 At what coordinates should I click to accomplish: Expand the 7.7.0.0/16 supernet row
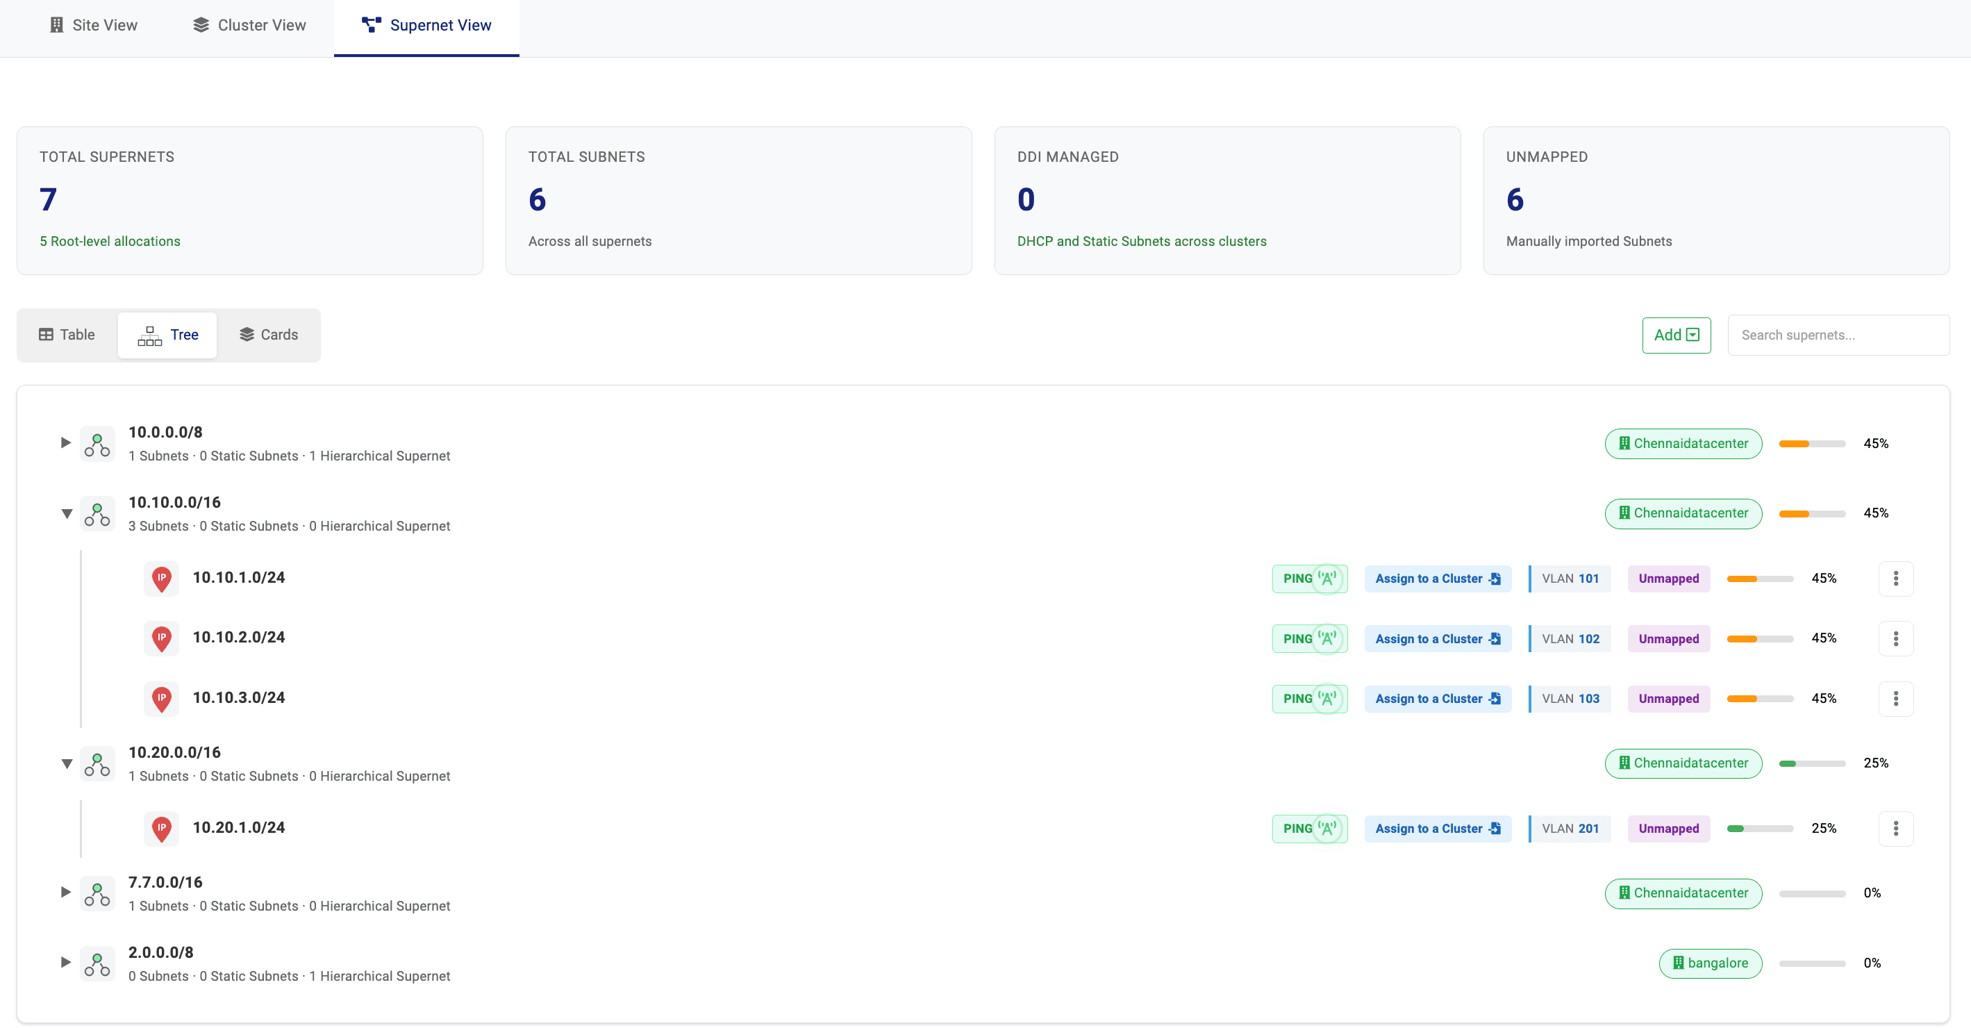click(x=66, y=892)
